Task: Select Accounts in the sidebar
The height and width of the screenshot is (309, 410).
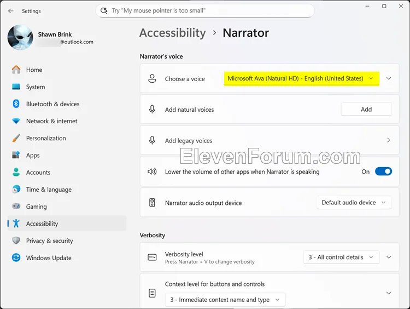Action: (67, 172)
